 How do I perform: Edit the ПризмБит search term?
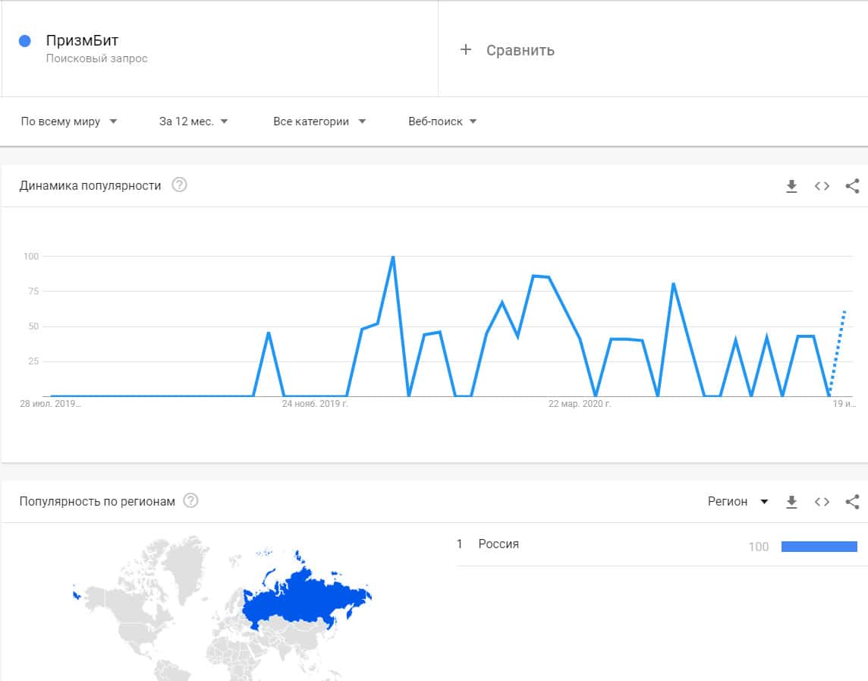coord(83,41)
